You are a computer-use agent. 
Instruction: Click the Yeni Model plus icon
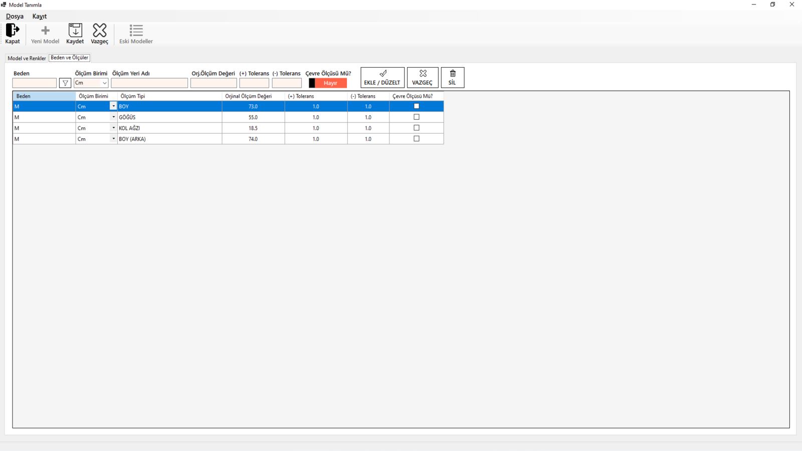[45, 31]
